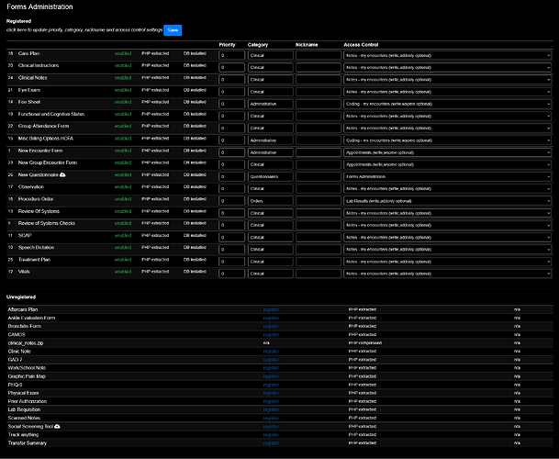This screenshot has height=459, width=559.
Task: Toggle enabled status for Fee Sheet
Action: pyautogui.click(x=123, y=102)
